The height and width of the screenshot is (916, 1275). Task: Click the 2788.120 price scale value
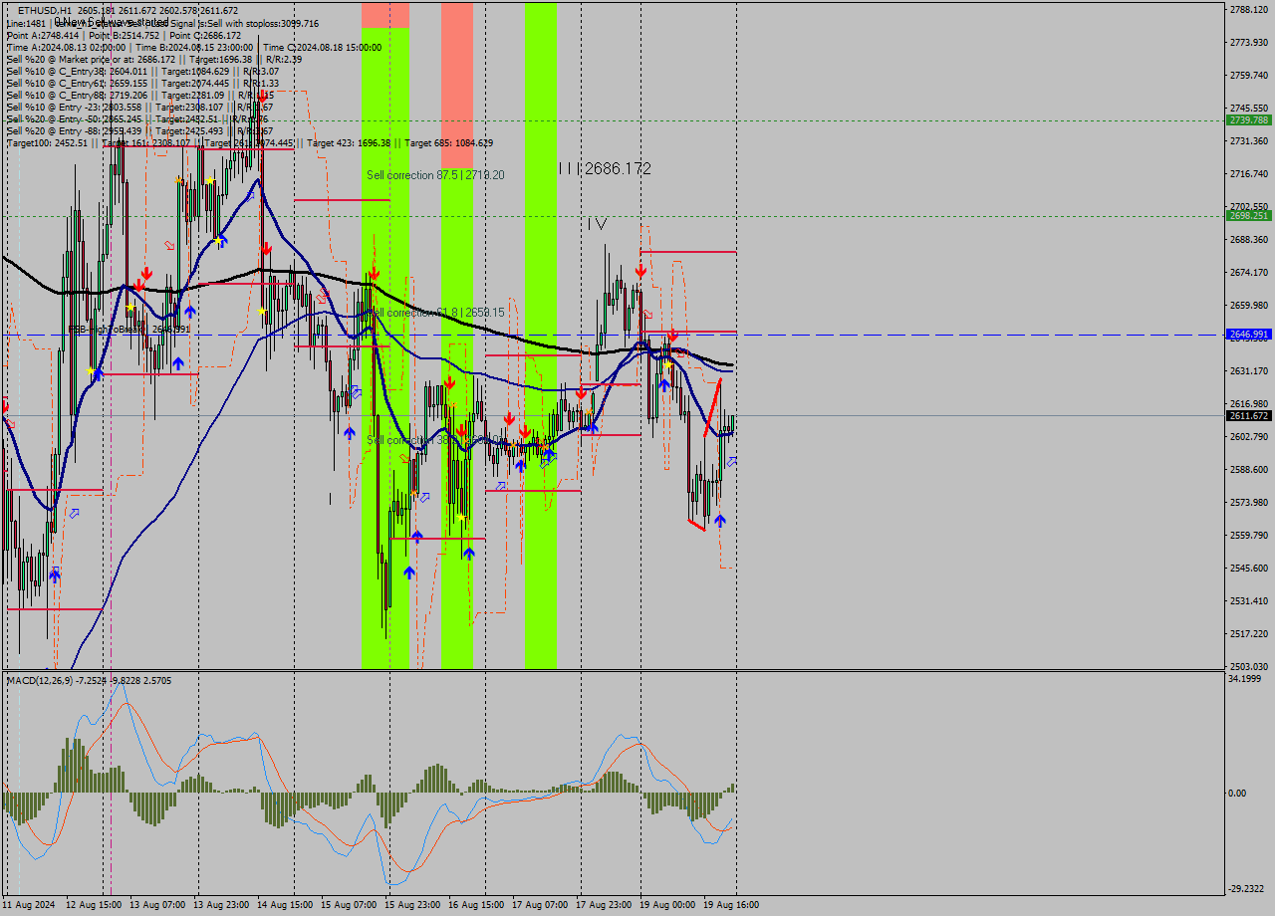pos(1248,10)
